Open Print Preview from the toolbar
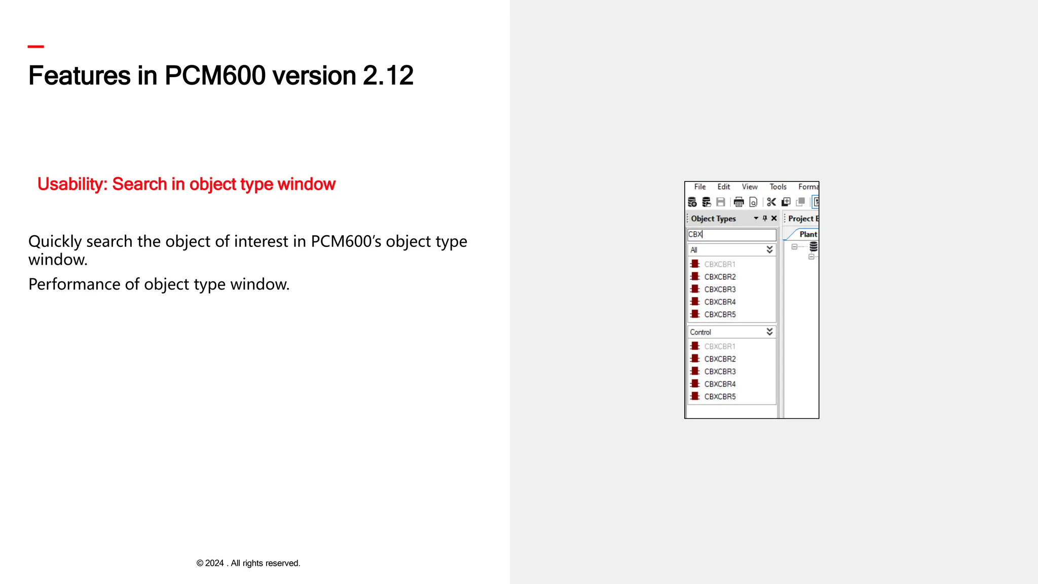The width and height of the screenshot is (1038, 584). 753,202
